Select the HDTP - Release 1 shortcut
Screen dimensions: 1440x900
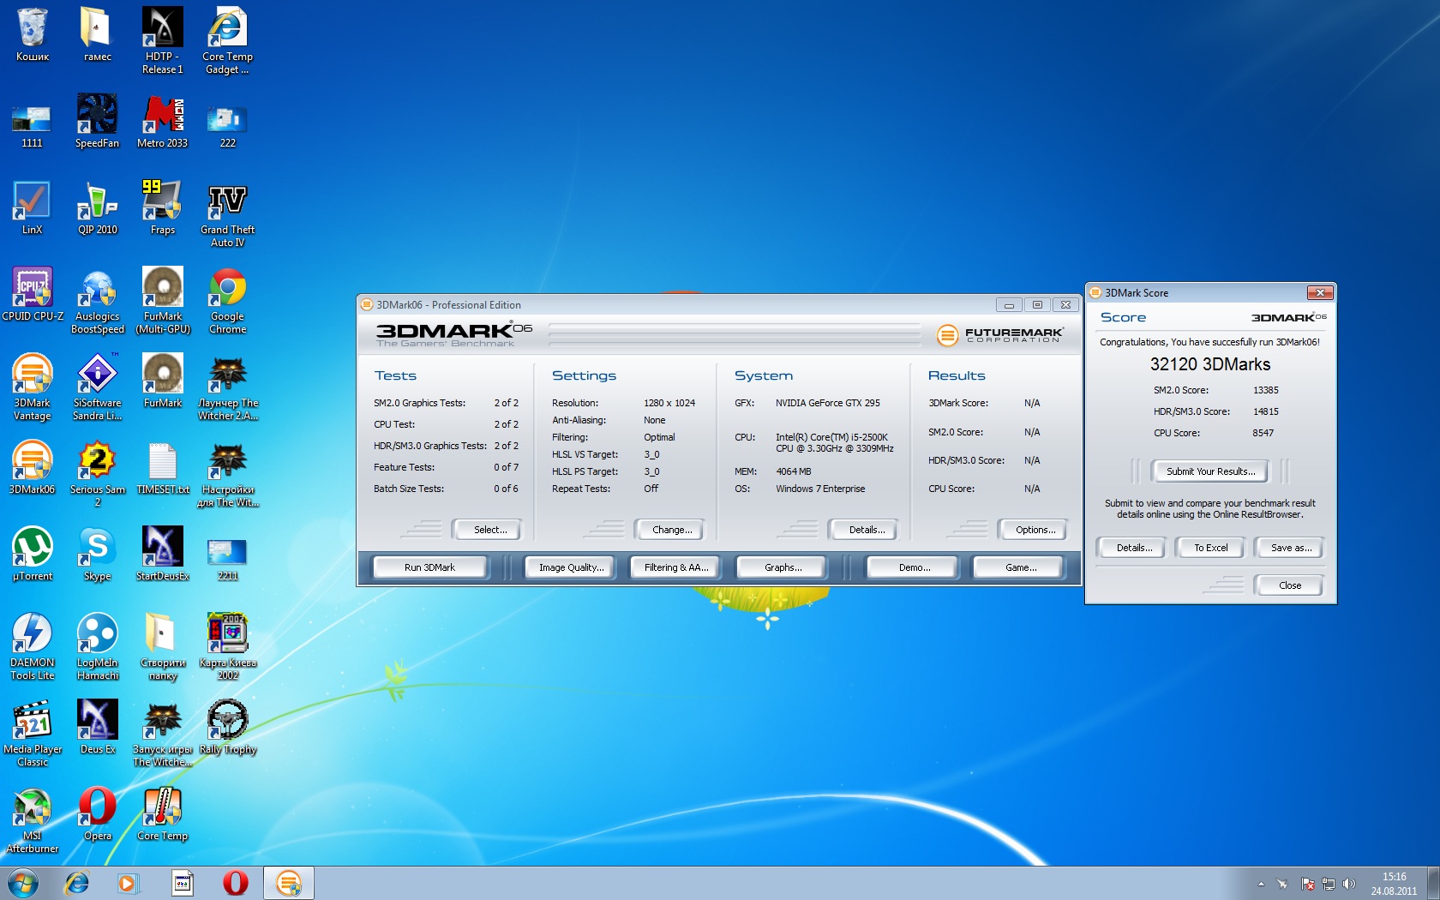coord(163,40)
